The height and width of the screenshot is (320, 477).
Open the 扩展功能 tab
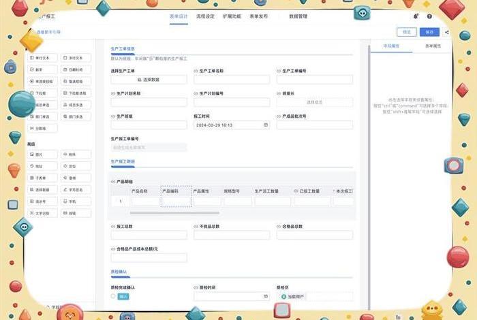tap(232, 16)
